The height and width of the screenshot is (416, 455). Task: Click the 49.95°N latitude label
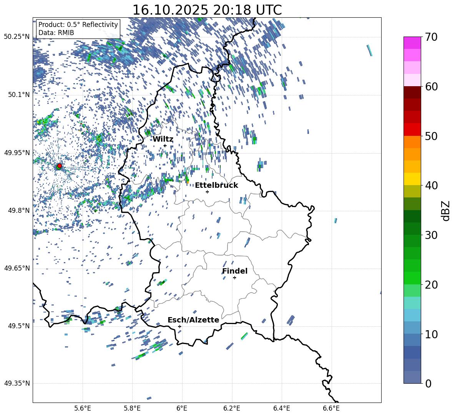(17, 152)
